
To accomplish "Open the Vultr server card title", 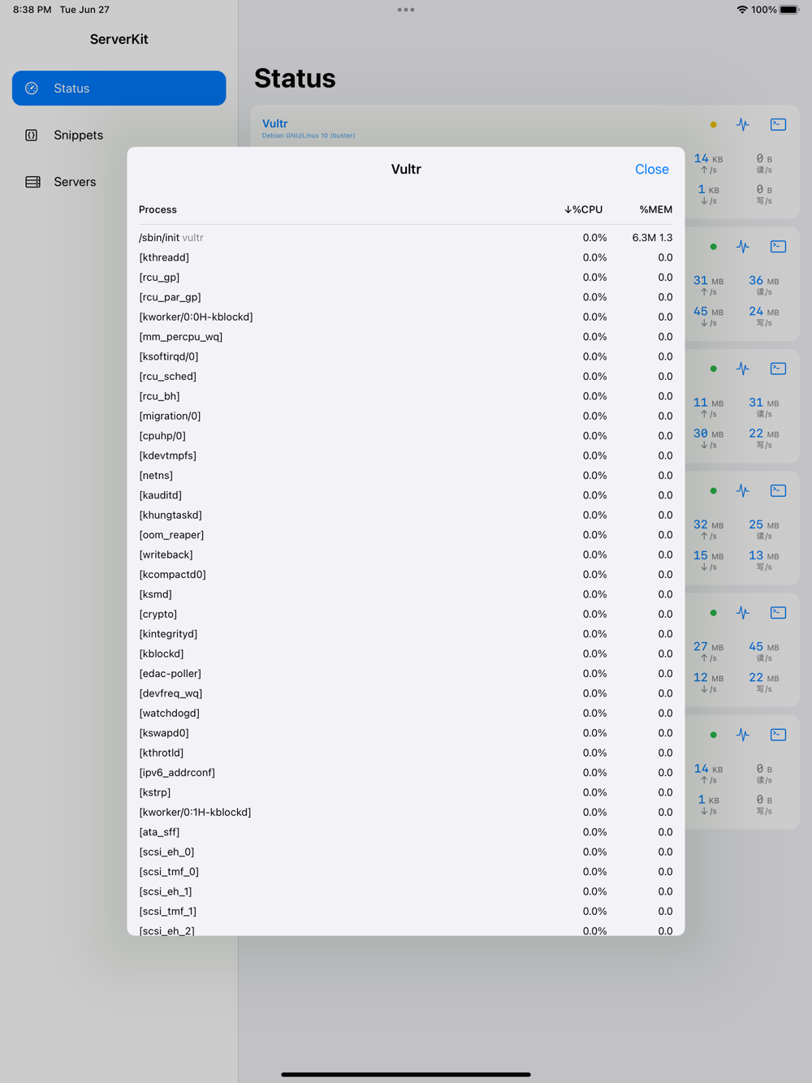I will (x=274, y=123).
